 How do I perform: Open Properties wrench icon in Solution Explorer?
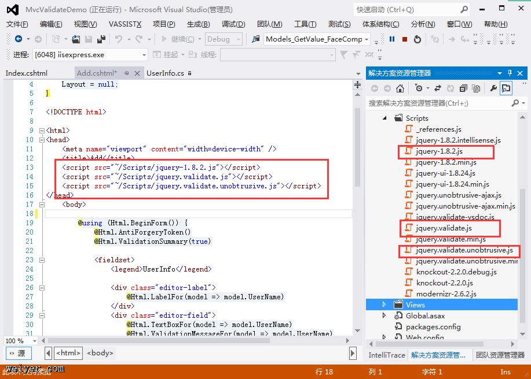[x=493, y=88]
